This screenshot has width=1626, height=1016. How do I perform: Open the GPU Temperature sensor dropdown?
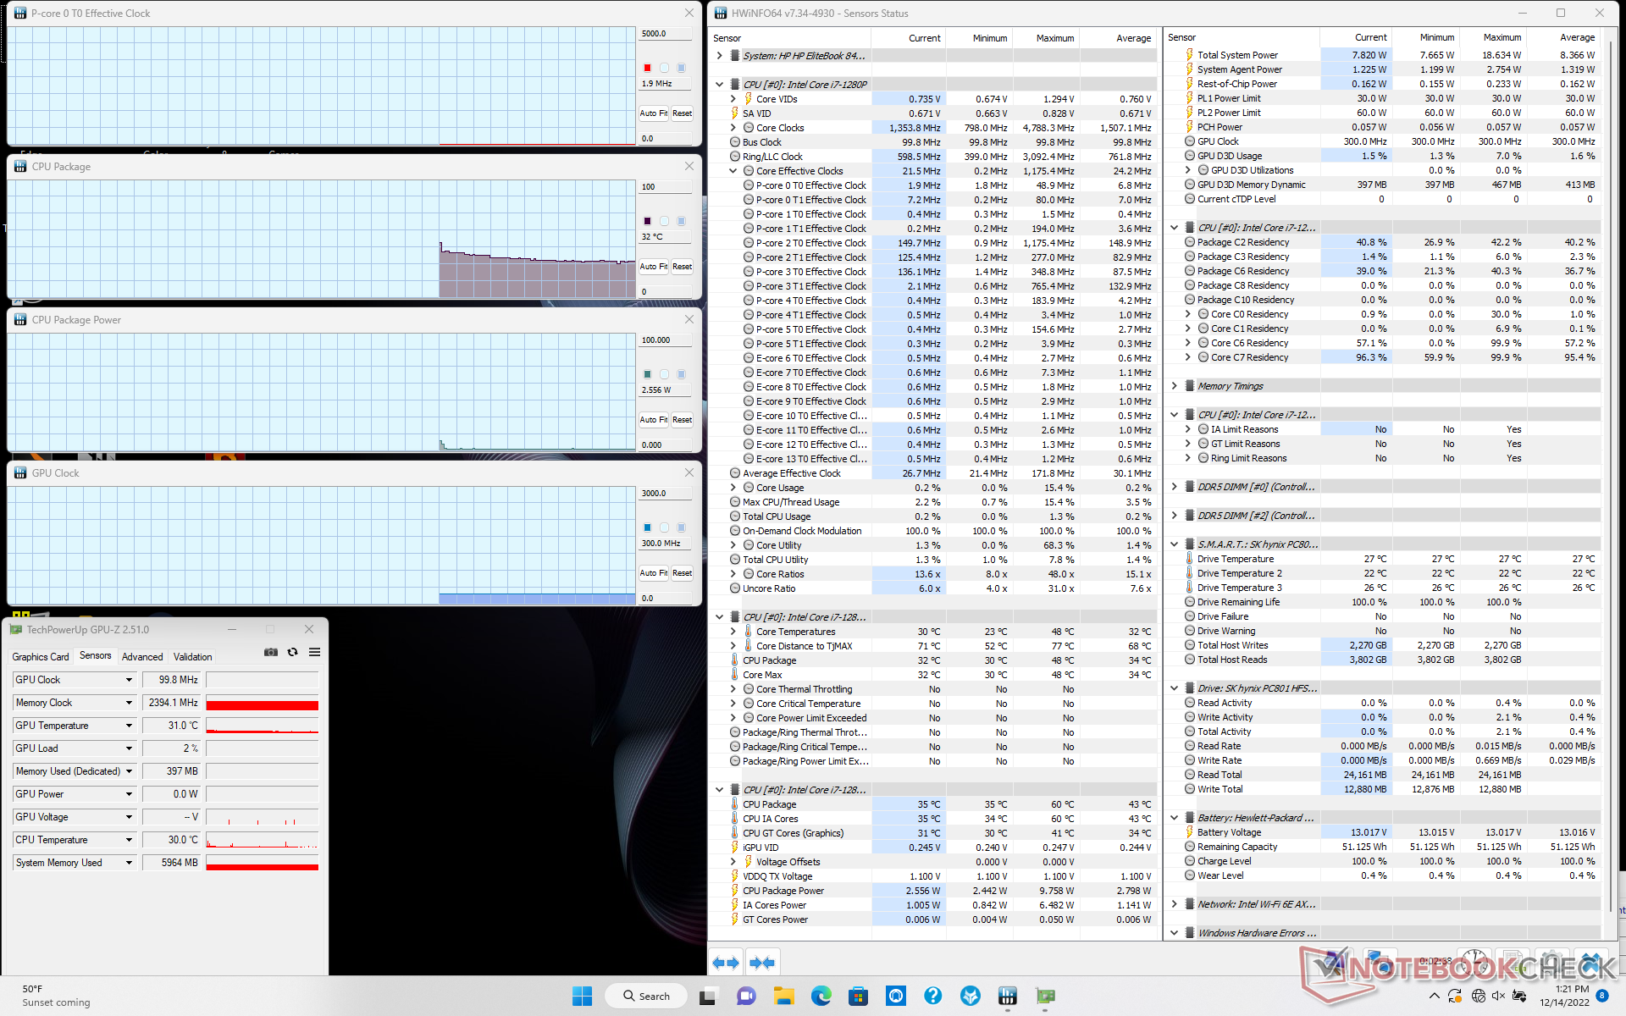[x=129, y=726]
